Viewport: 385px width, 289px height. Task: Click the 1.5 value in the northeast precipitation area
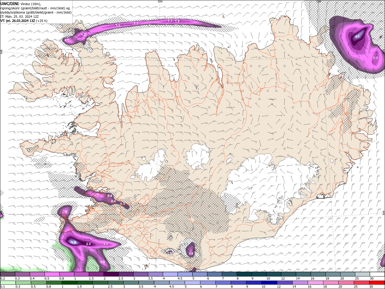point(375,58)
